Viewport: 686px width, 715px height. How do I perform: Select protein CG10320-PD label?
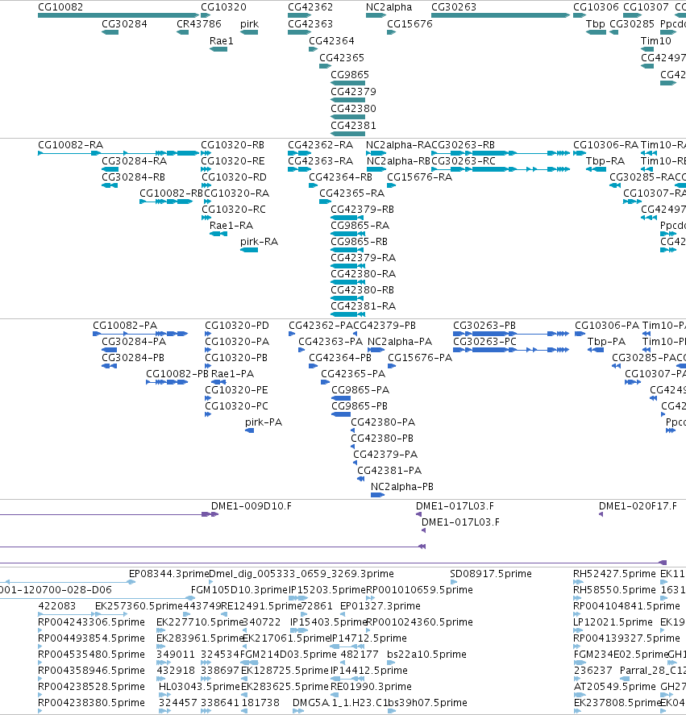(237, 326)
